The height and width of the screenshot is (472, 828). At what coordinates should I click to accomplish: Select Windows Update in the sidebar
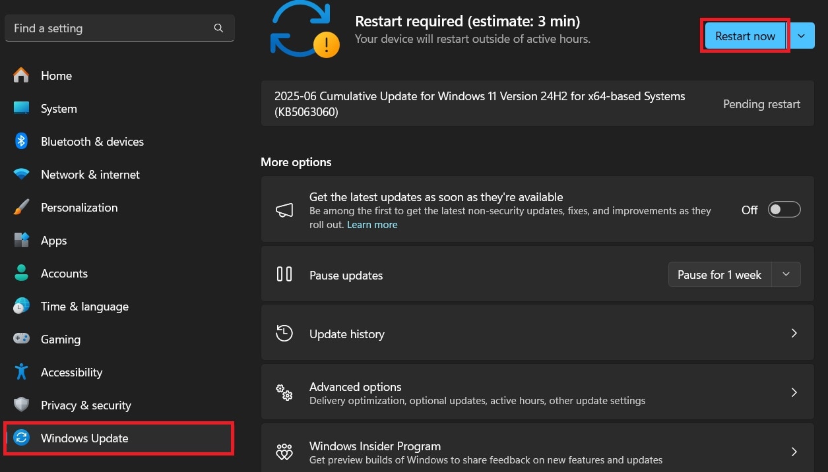point(119,438)
